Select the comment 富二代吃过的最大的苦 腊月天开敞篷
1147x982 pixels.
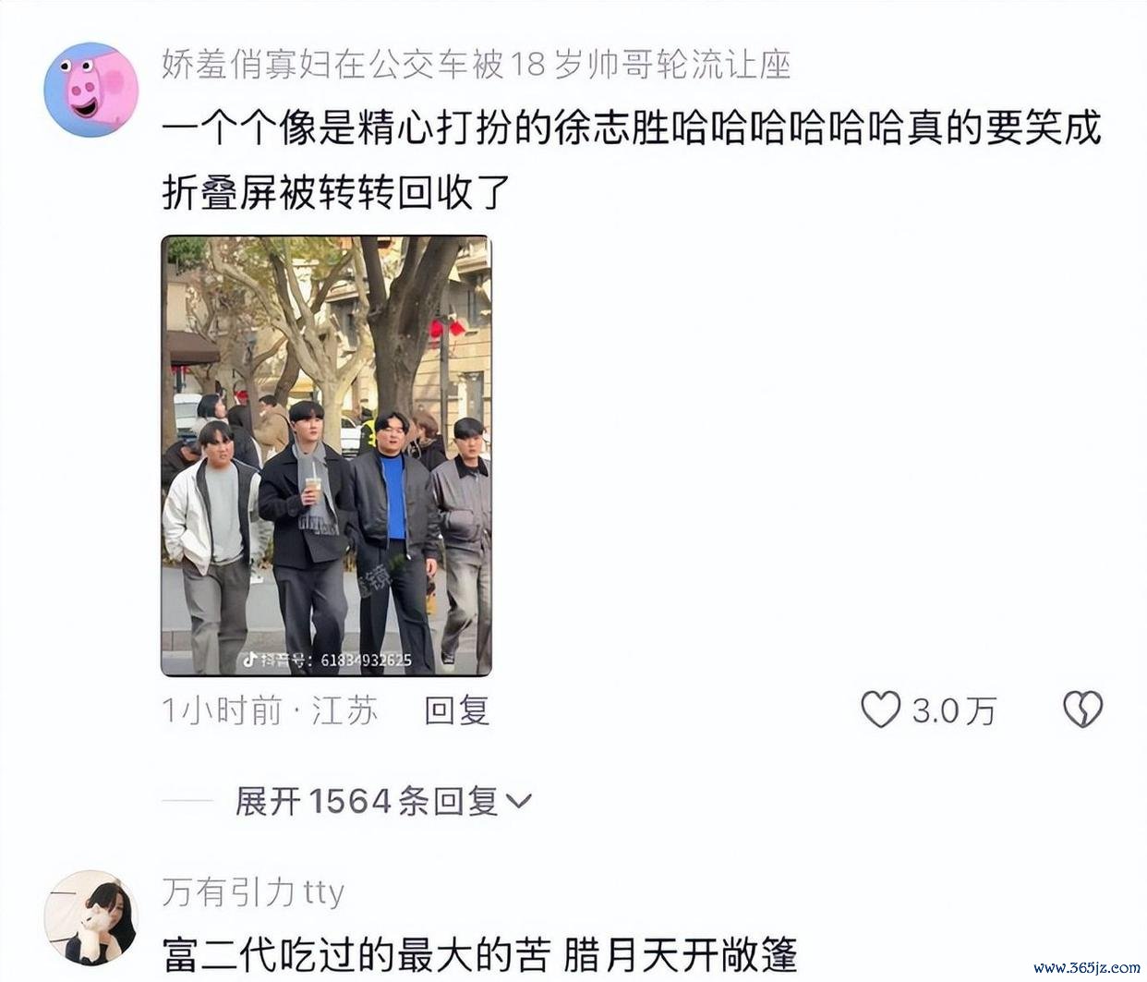[x=480, y=954]
